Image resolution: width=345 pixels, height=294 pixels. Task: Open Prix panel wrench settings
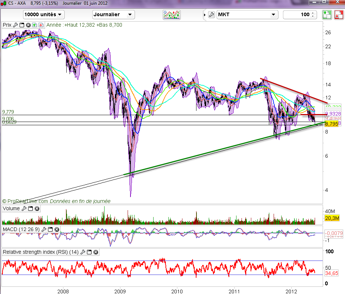click(x=15, y=25)
